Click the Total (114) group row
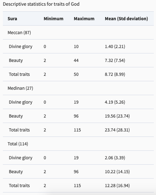This screenshot has width=156, height=195. (78, 143)
